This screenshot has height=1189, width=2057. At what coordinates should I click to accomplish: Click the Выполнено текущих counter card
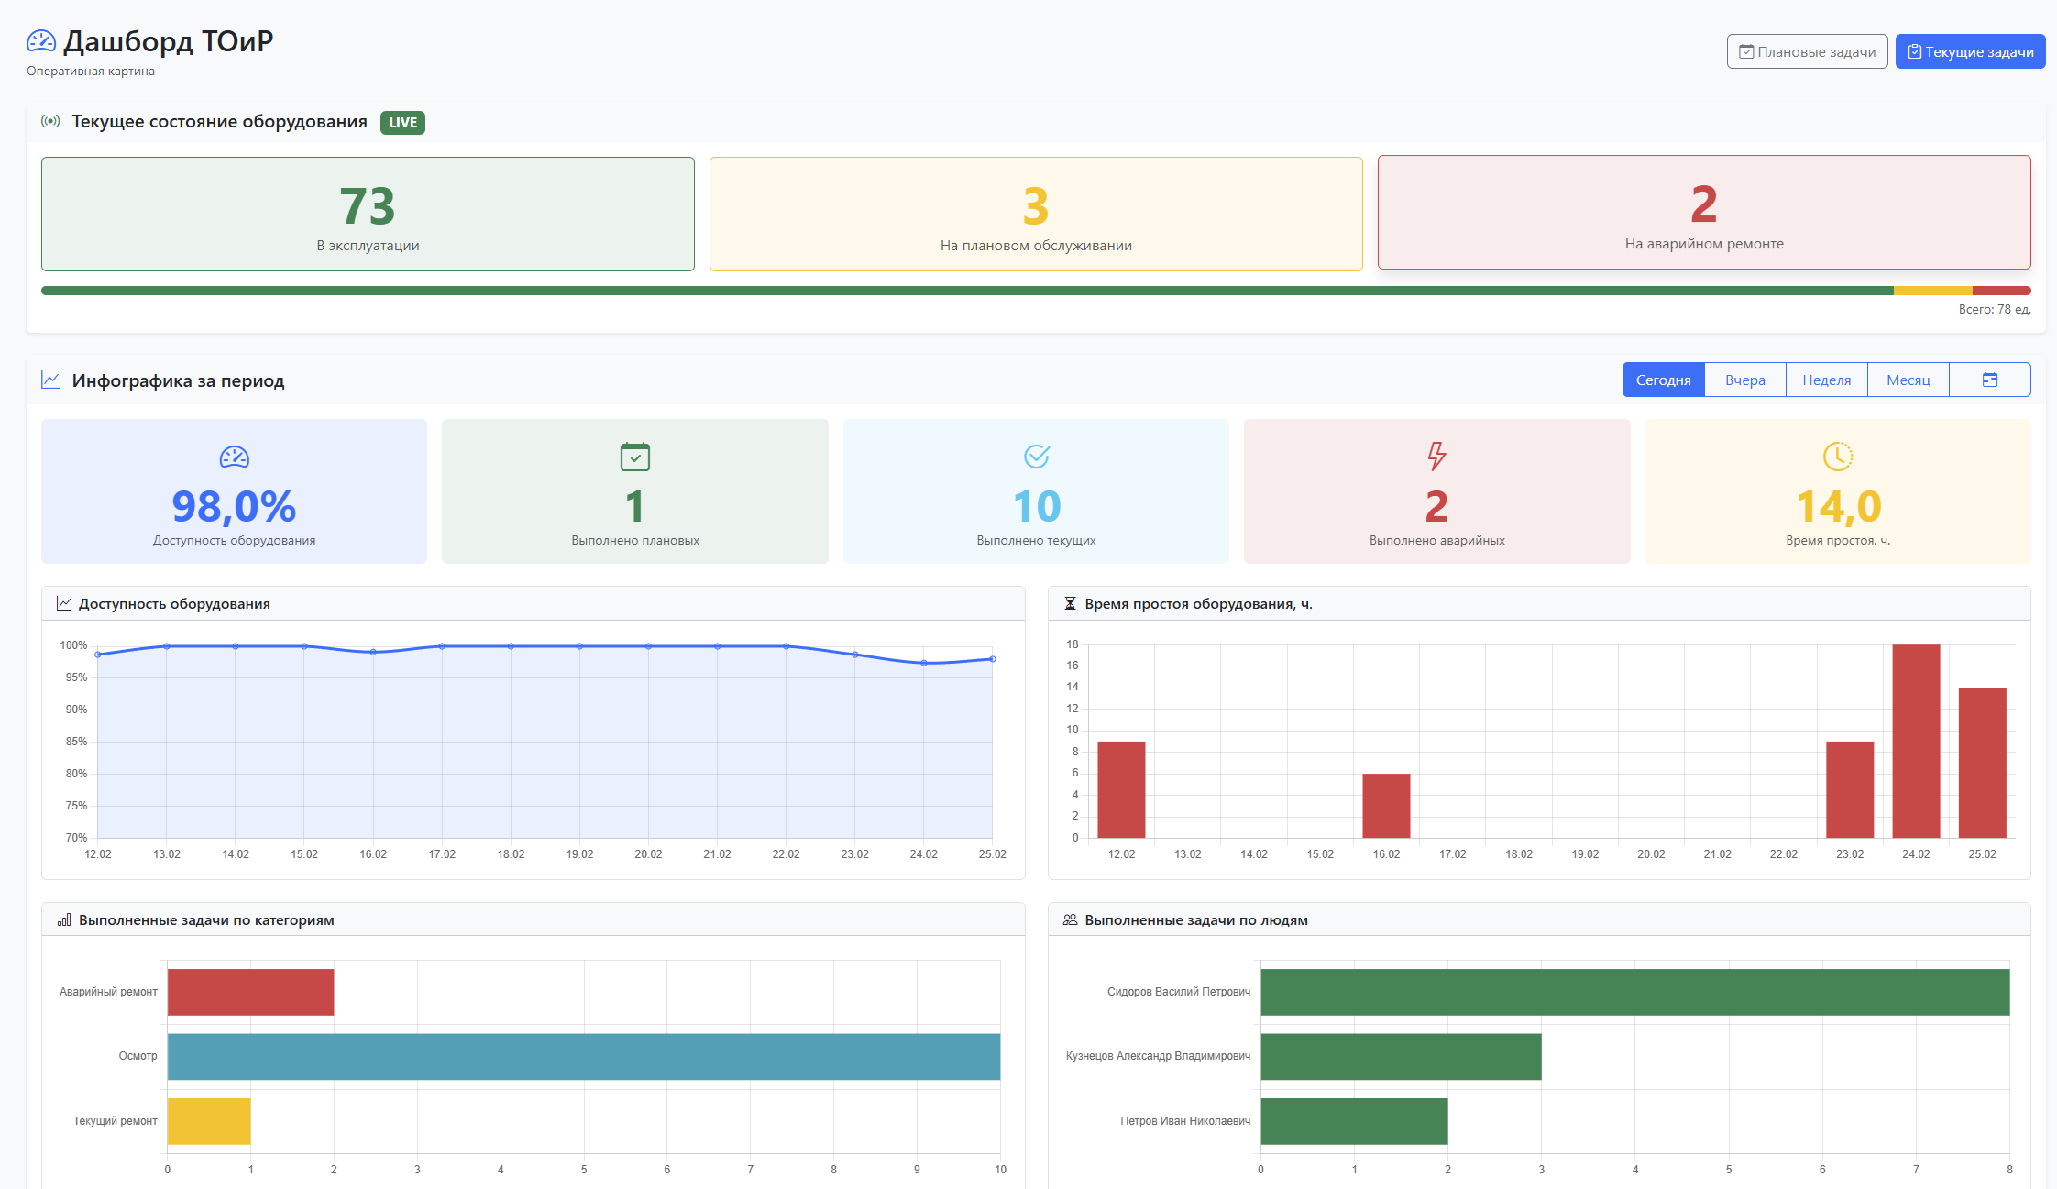point(1035,491)
